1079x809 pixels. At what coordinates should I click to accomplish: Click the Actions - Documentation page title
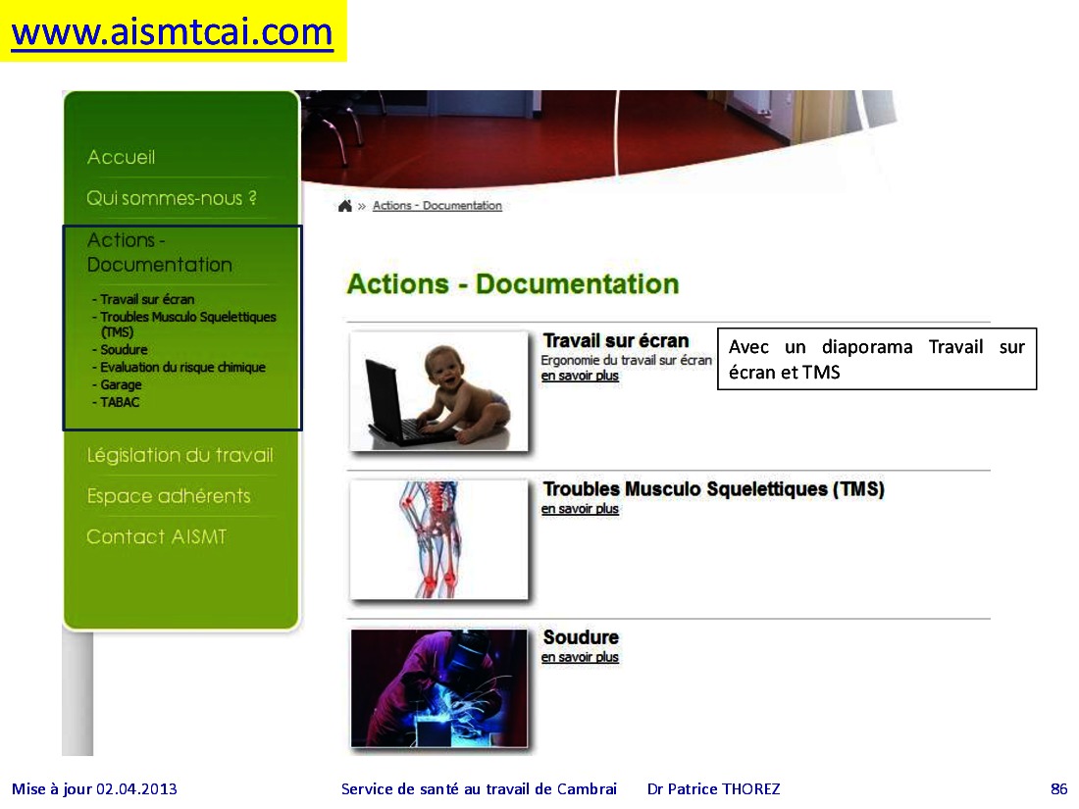(x=513, y=284)
